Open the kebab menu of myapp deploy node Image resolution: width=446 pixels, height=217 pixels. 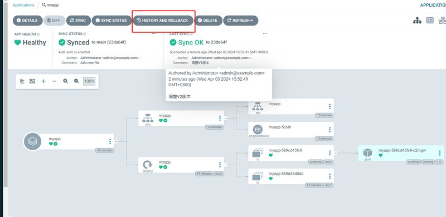pyautogui.click(x=220, y=165)
